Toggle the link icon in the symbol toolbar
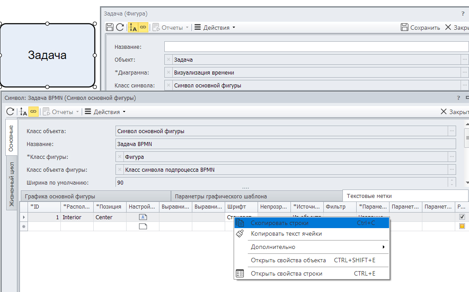Screen dimensions: 469x292 tap(33, 112)
